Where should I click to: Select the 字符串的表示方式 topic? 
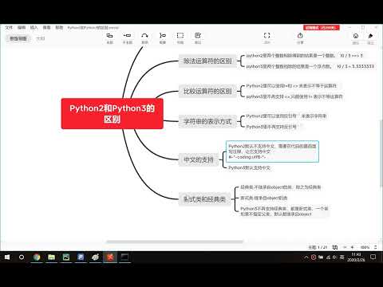[207, 121]
